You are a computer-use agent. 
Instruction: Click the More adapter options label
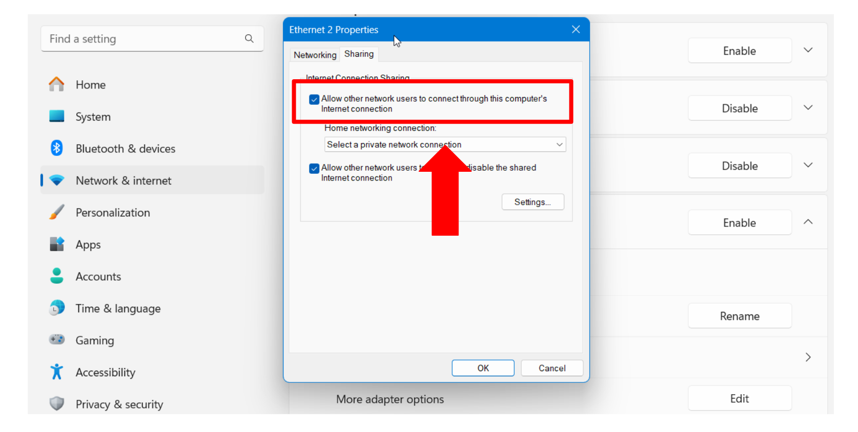(x=390, y=399)
